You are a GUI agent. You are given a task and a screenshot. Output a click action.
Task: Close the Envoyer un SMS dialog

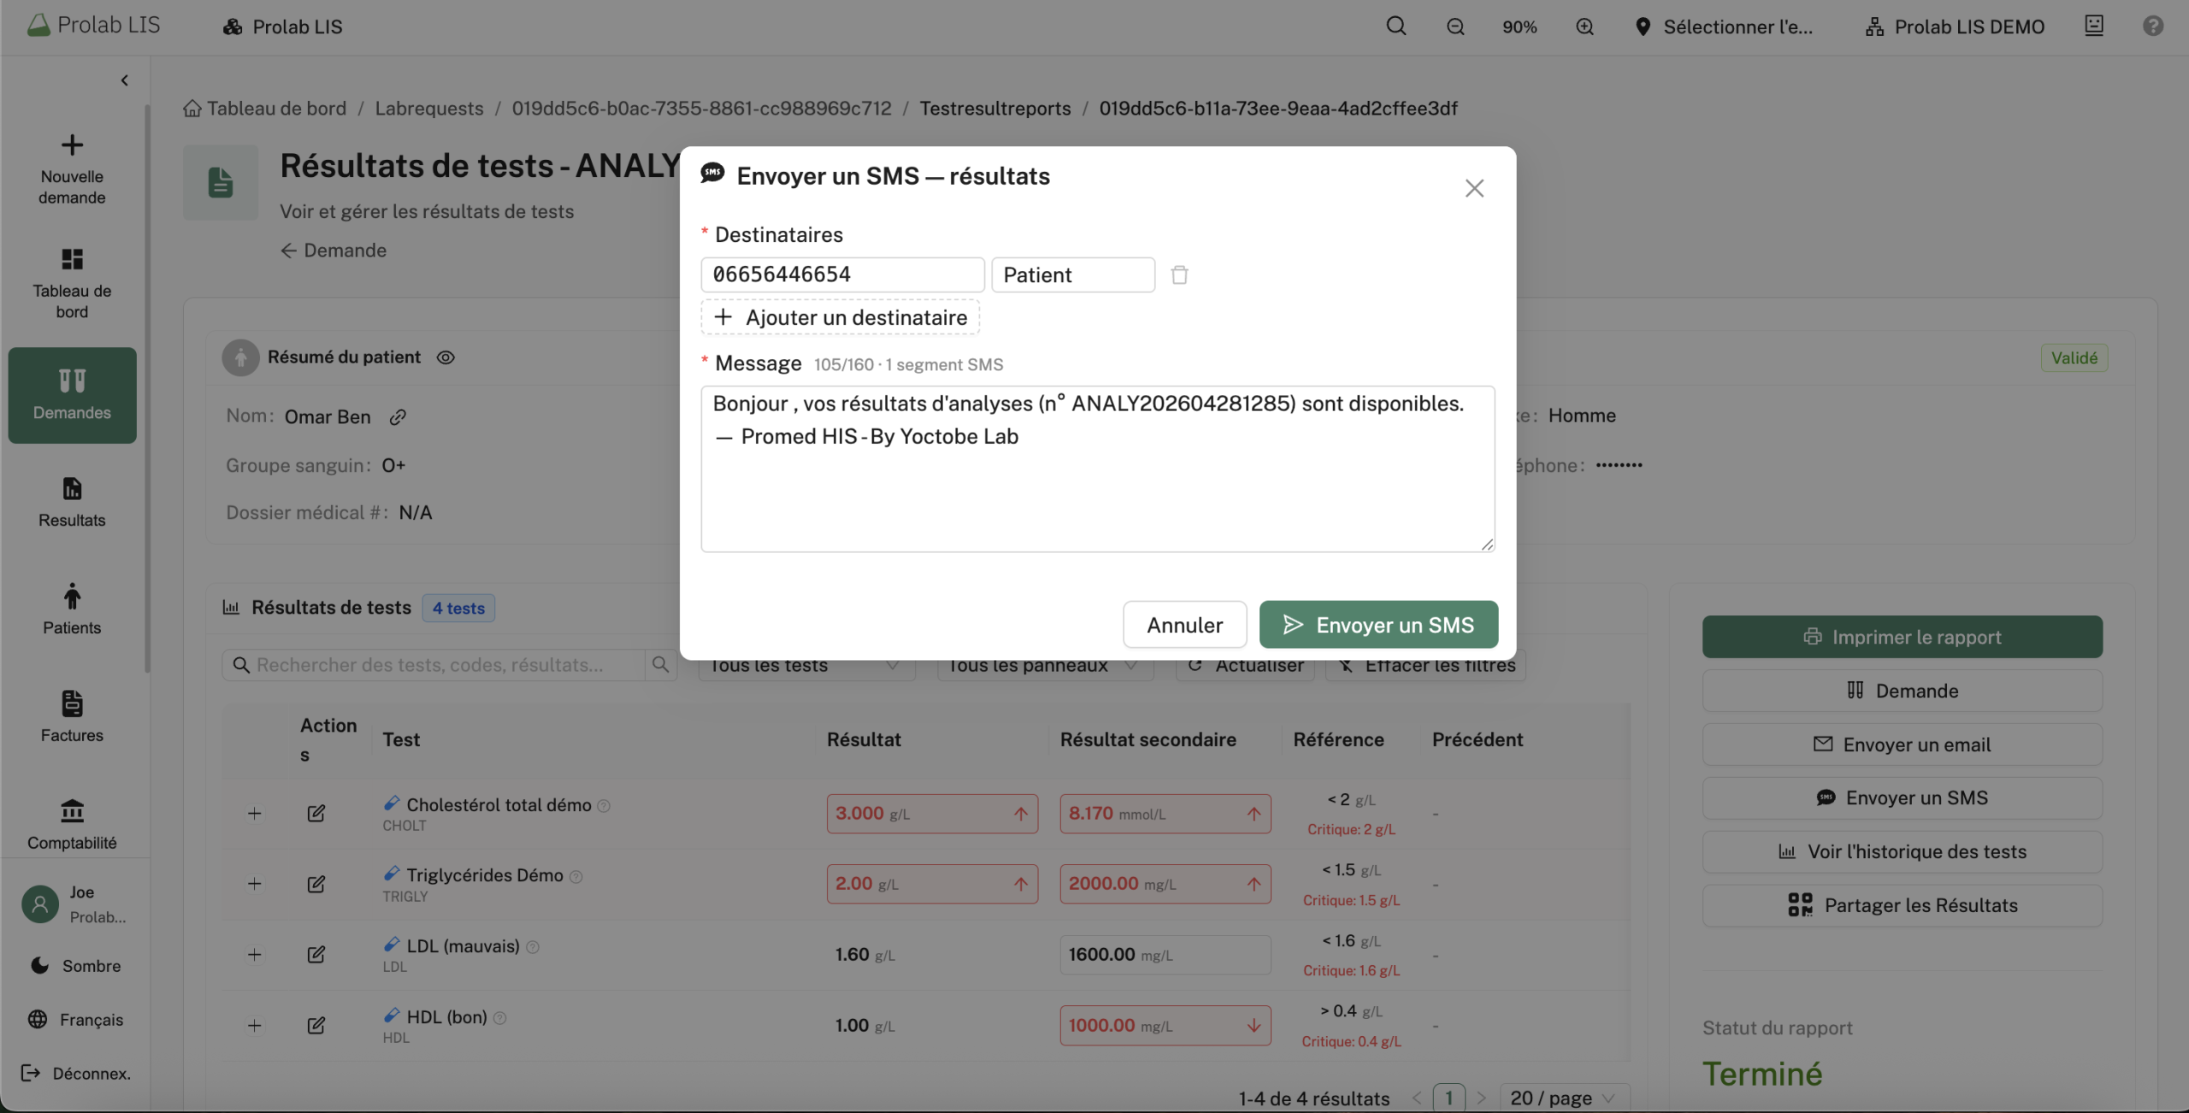pos(1474,188)
